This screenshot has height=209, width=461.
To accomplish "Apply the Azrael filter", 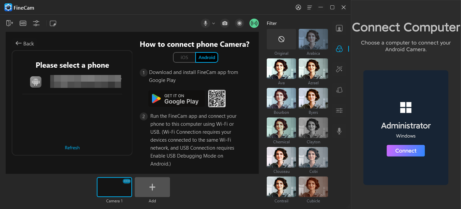I will tap(313, 69).
